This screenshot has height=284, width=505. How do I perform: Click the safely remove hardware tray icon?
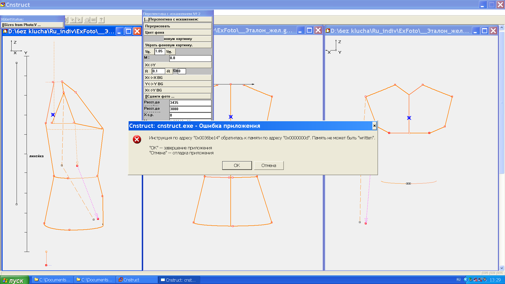pos(471,280)
